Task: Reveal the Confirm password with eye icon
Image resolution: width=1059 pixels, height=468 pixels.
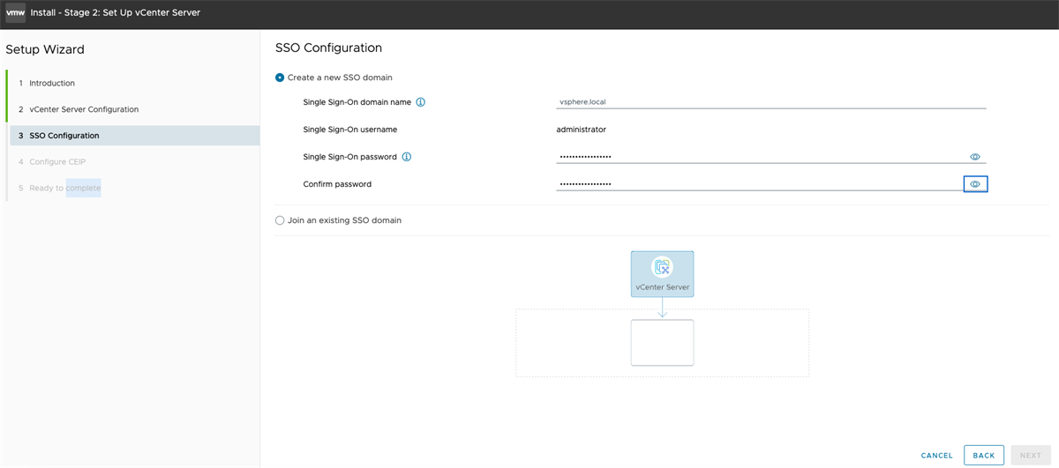Action: click(975, 184)
